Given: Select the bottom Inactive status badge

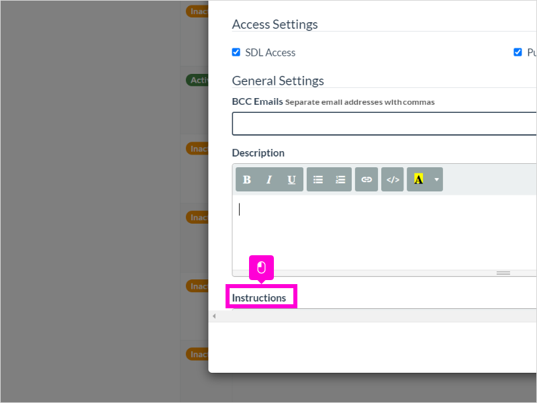Looking at the screenshot, I should tap(197, 354).
